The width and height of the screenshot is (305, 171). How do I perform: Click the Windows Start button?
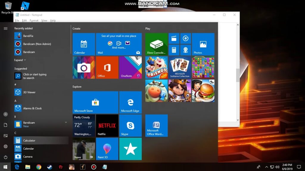pos(5,167)
